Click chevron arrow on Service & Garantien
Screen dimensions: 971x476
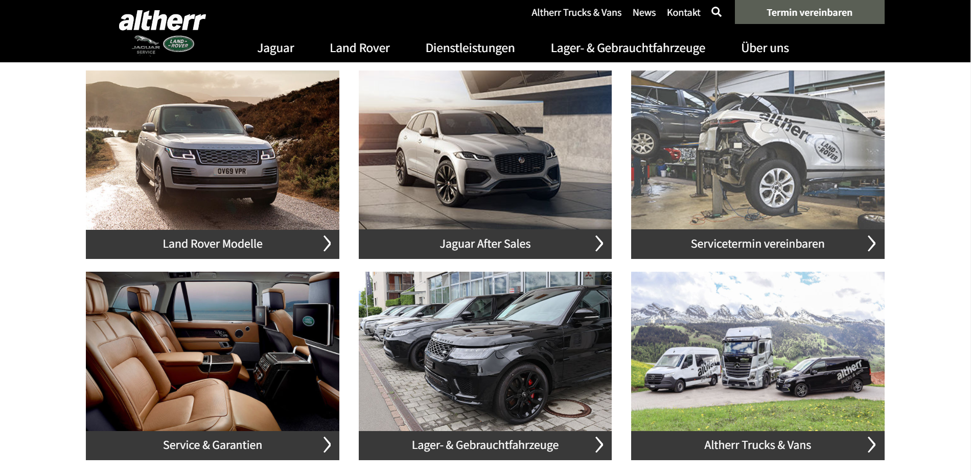pos(327,445)
